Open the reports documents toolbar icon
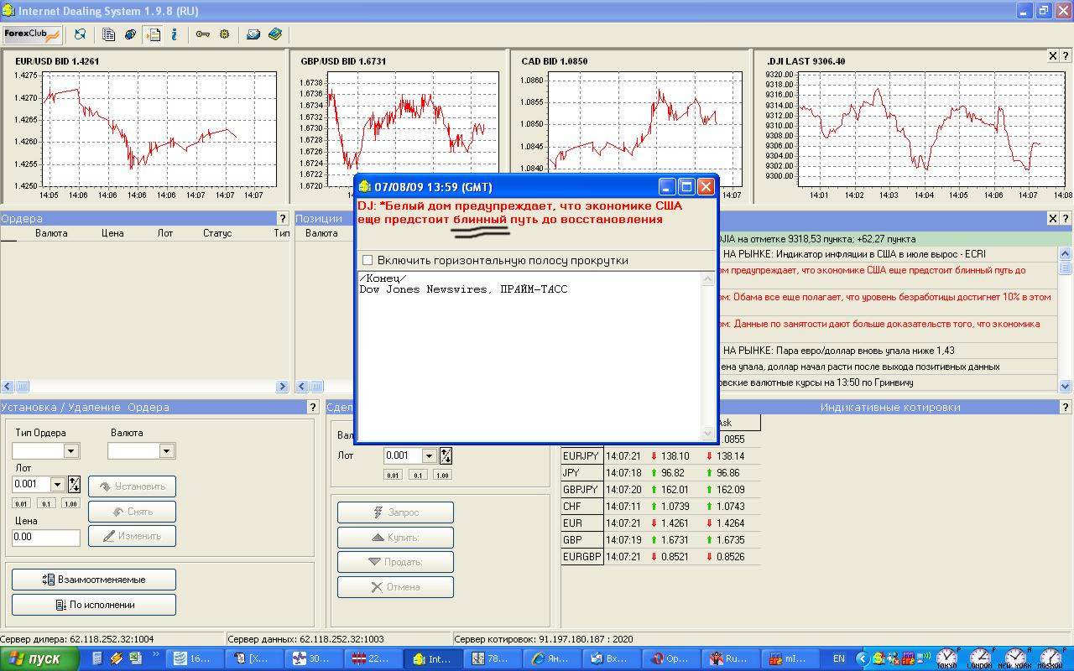Screen dimensions: 1074x671 click(x=109, y=34)
